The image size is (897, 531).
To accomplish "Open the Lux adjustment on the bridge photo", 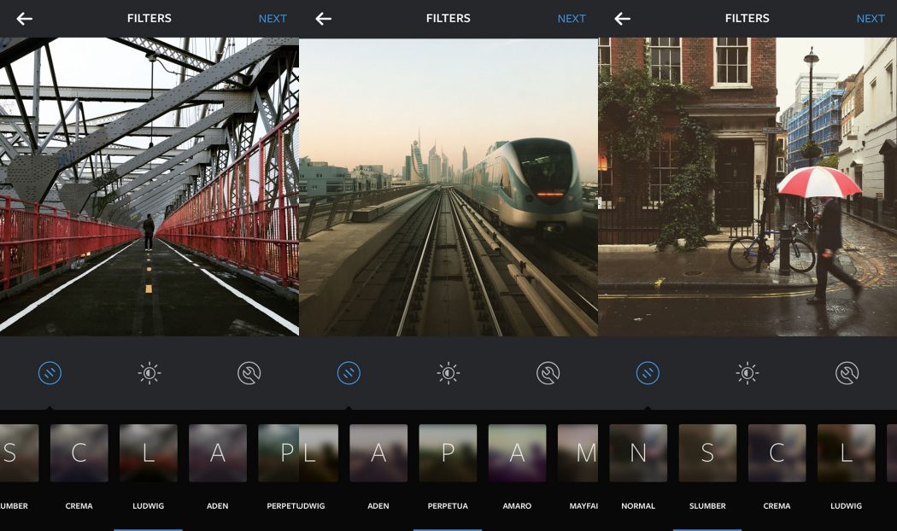I will (149, 371).
